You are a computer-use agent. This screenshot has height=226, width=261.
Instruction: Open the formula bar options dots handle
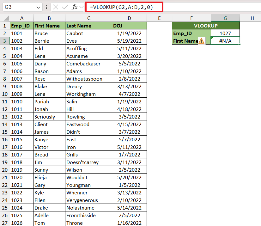click(x=47, y=7)
